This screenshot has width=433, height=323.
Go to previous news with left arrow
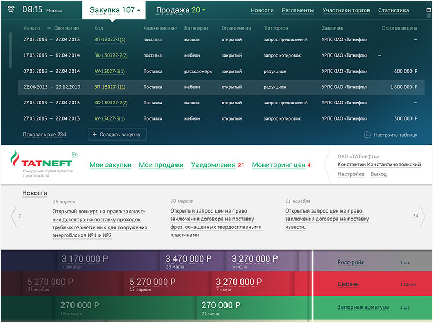tap(13, 216)
